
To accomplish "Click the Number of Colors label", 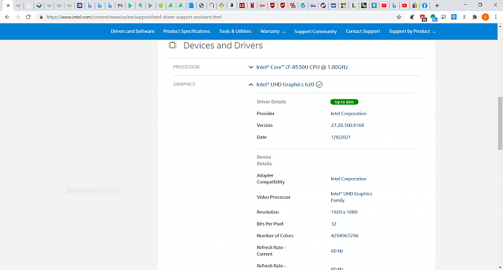I will (x=275, y=236).
